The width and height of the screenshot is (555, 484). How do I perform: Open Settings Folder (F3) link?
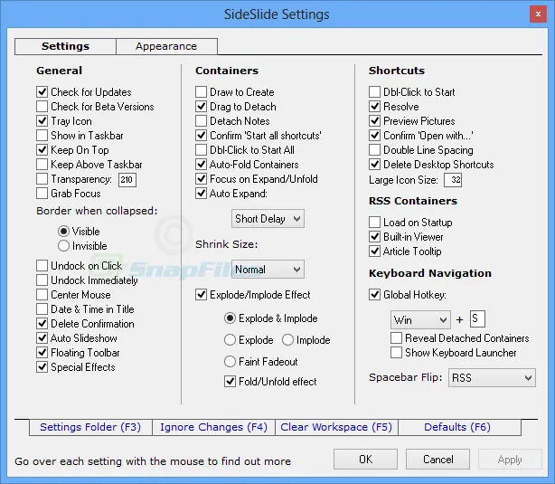tap(90, 427)
